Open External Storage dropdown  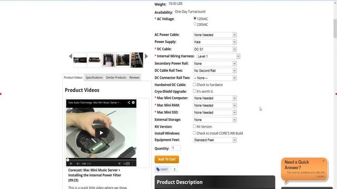pos(215,120)
